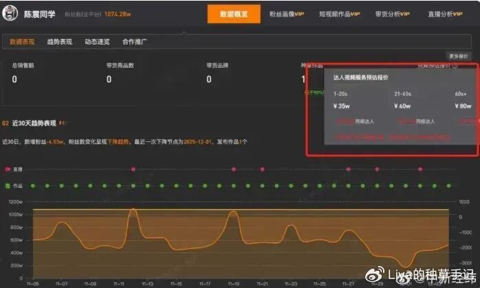Click the pink 直播 marker above 11-12

[133, 169]
